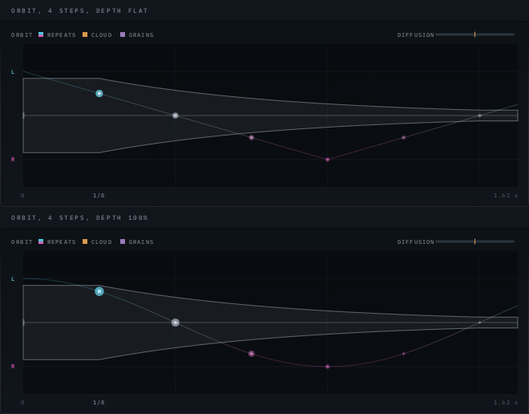Click the CLOUD legend label in bottom panel
This screenshot has width=529, height=414.
[102, 241]
